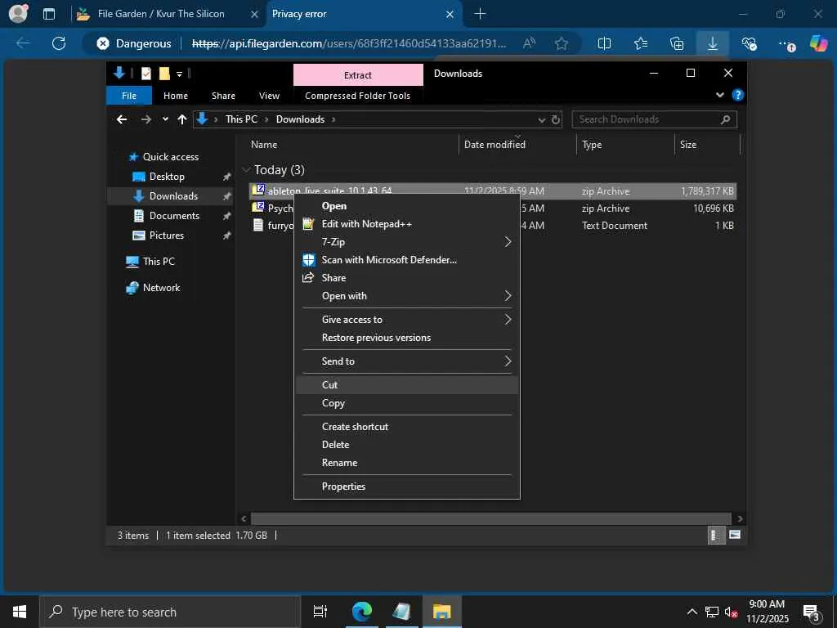
Task: Expand the Give access to submenu
Action: pos(406,320)
